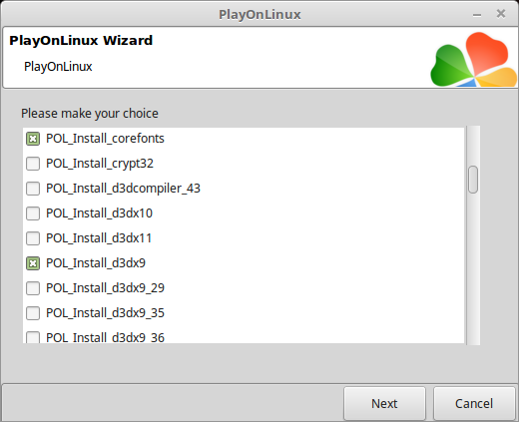This screenshot has height=422, width=519.
Task: Minimize the PlayOnLinux window
Action: point(477,15)
